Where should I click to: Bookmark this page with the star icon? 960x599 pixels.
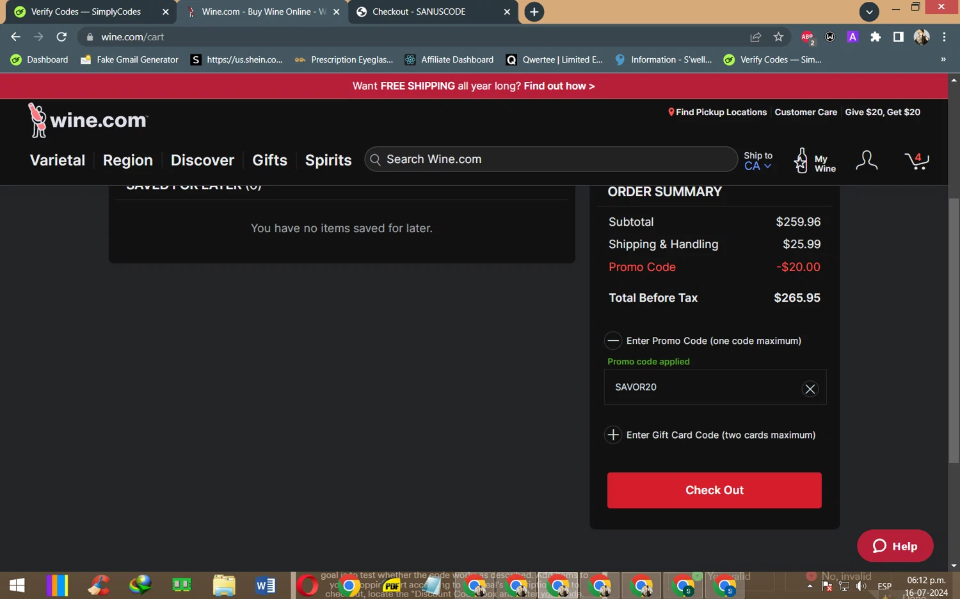[778, 37]
